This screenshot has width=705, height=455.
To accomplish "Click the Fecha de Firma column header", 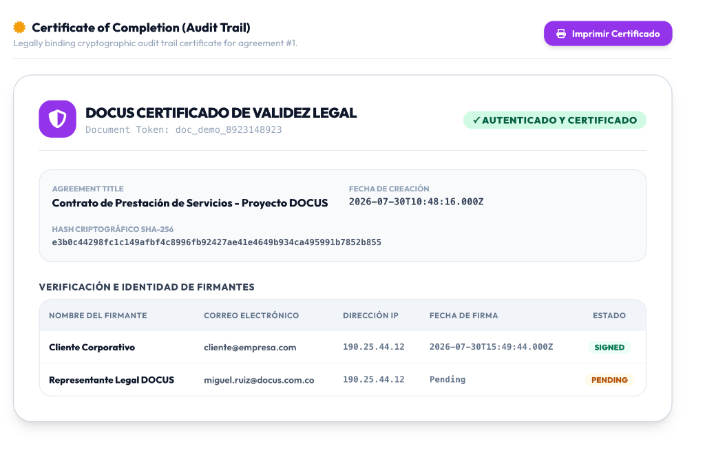I will point(463,316).
